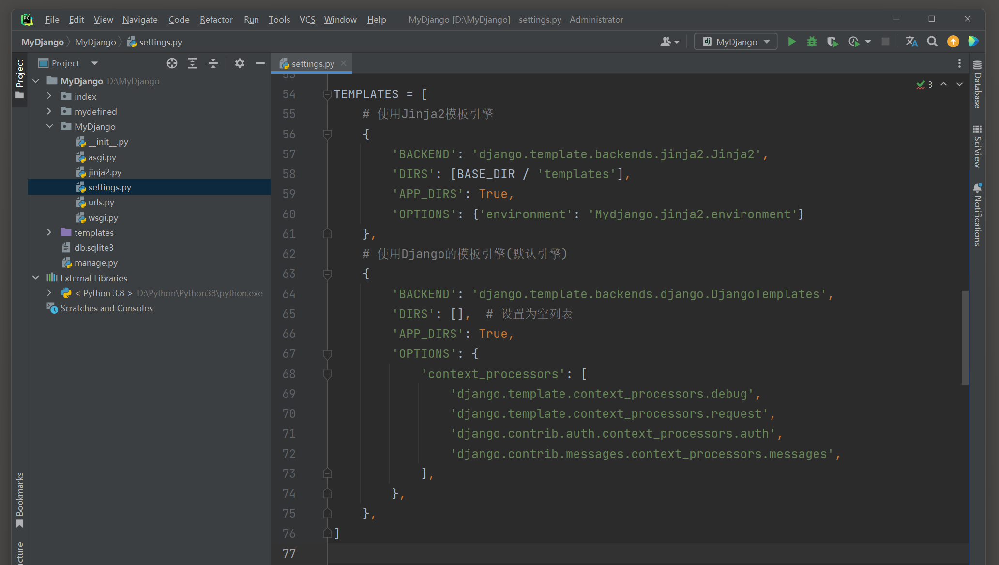Click settings.py breadcrumb in navigation bar

[154, 42]
